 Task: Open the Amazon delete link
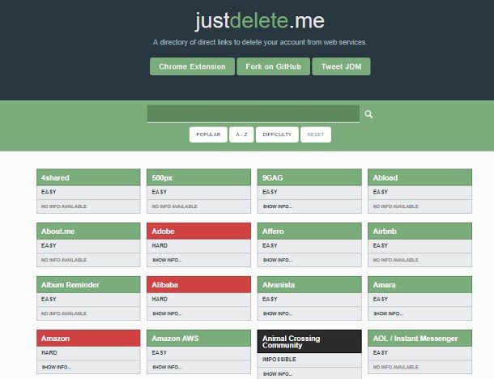pos(88,338)
